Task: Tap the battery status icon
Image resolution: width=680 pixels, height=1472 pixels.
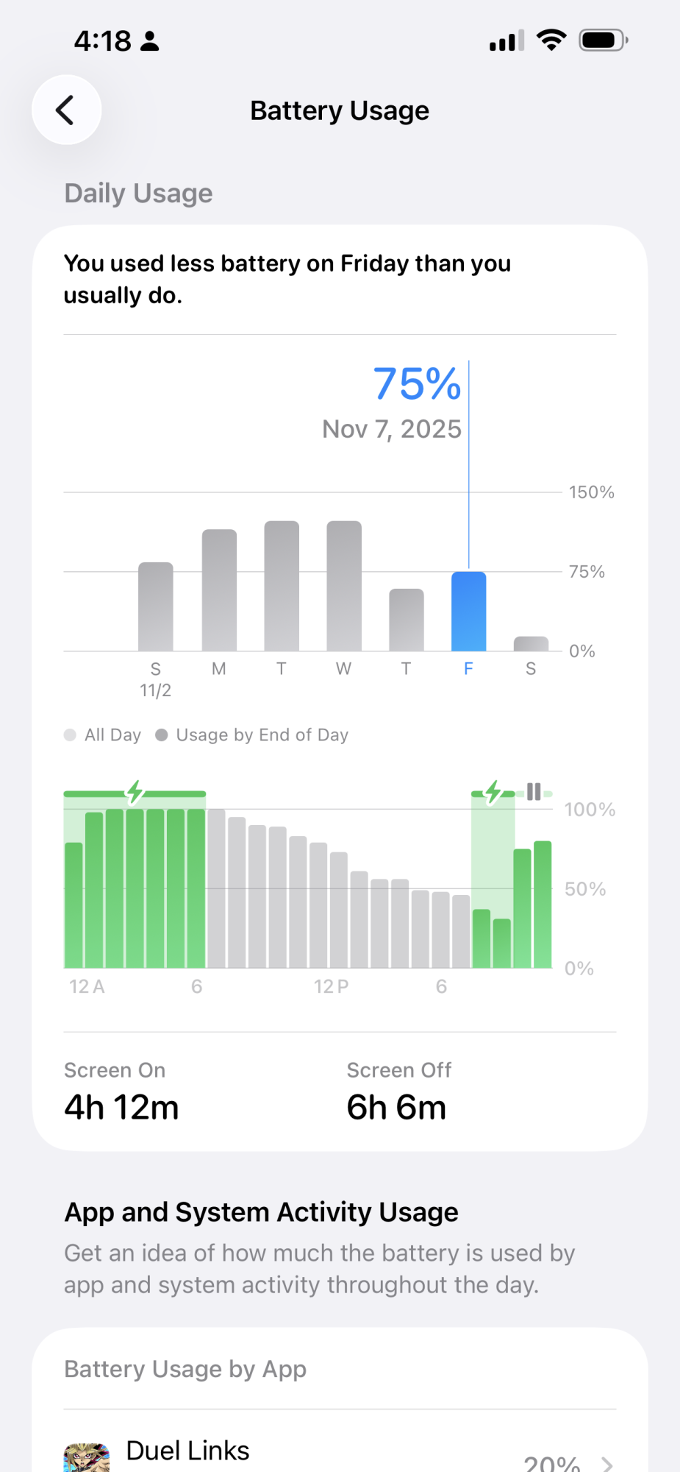Action: point(604,40)
